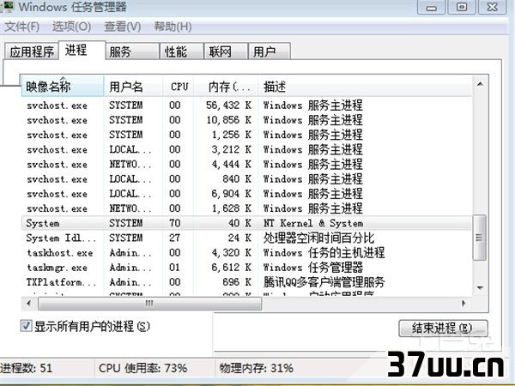Select svchost.exe row using 1,256 K
The width and height of the screenshot is (515, 386).
pyautogui.click(x=246, y=135)
